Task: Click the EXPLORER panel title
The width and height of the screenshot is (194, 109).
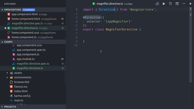Action: pyautogui.click(x=10, y=4)
